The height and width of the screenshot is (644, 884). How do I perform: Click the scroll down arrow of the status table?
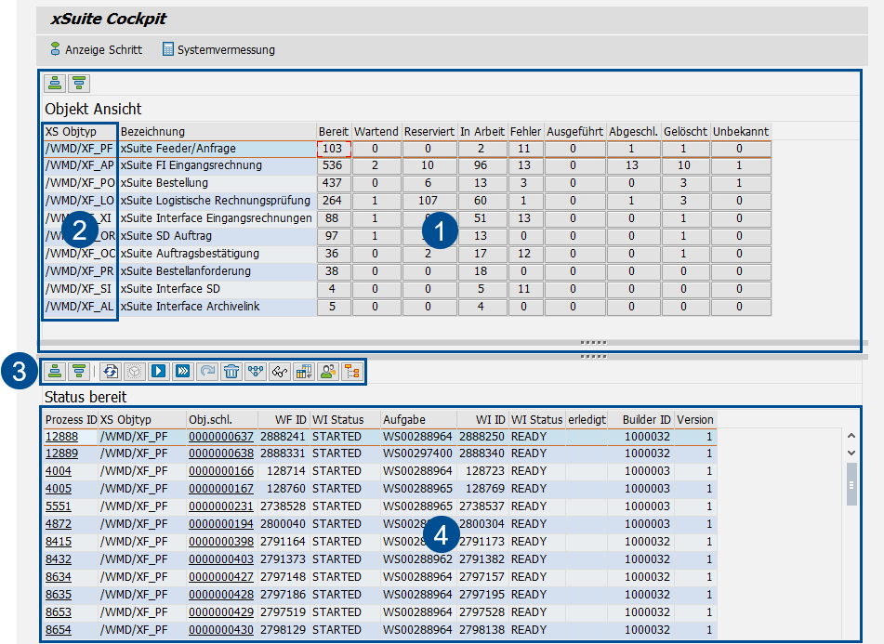[851, 453]
